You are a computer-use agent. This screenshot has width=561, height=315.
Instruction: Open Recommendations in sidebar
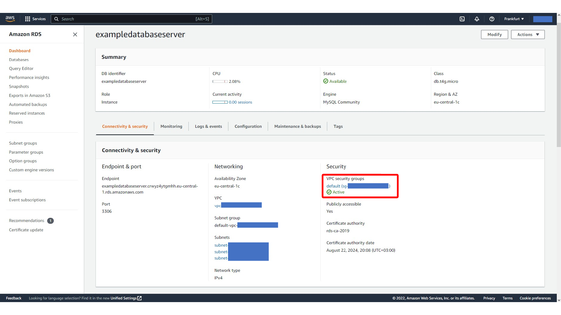(x=27, y=220)
